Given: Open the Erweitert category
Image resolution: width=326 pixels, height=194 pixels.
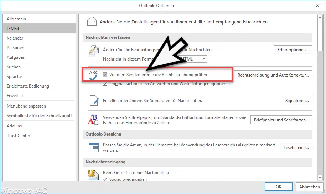Looking at the screenshot, I should pos(40,95).
